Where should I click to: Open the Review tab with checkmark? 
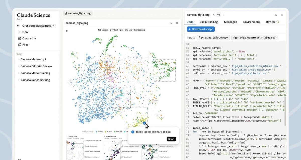[x=272, y=22]
